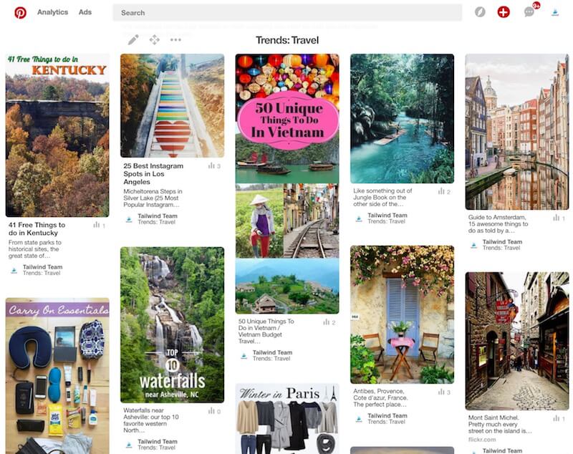Click the flickr.com source link
573x454 pixels.
tap(482, 440)
